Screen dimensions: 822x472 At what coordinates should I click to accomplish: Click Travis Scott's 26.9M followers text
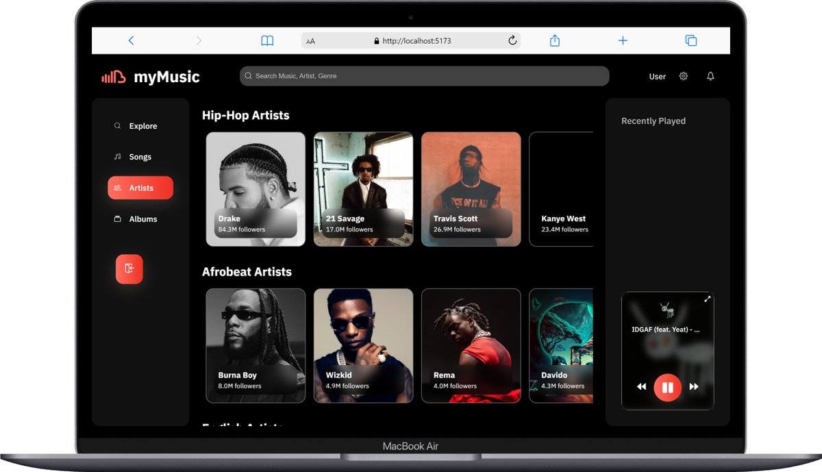coord(457,229)
